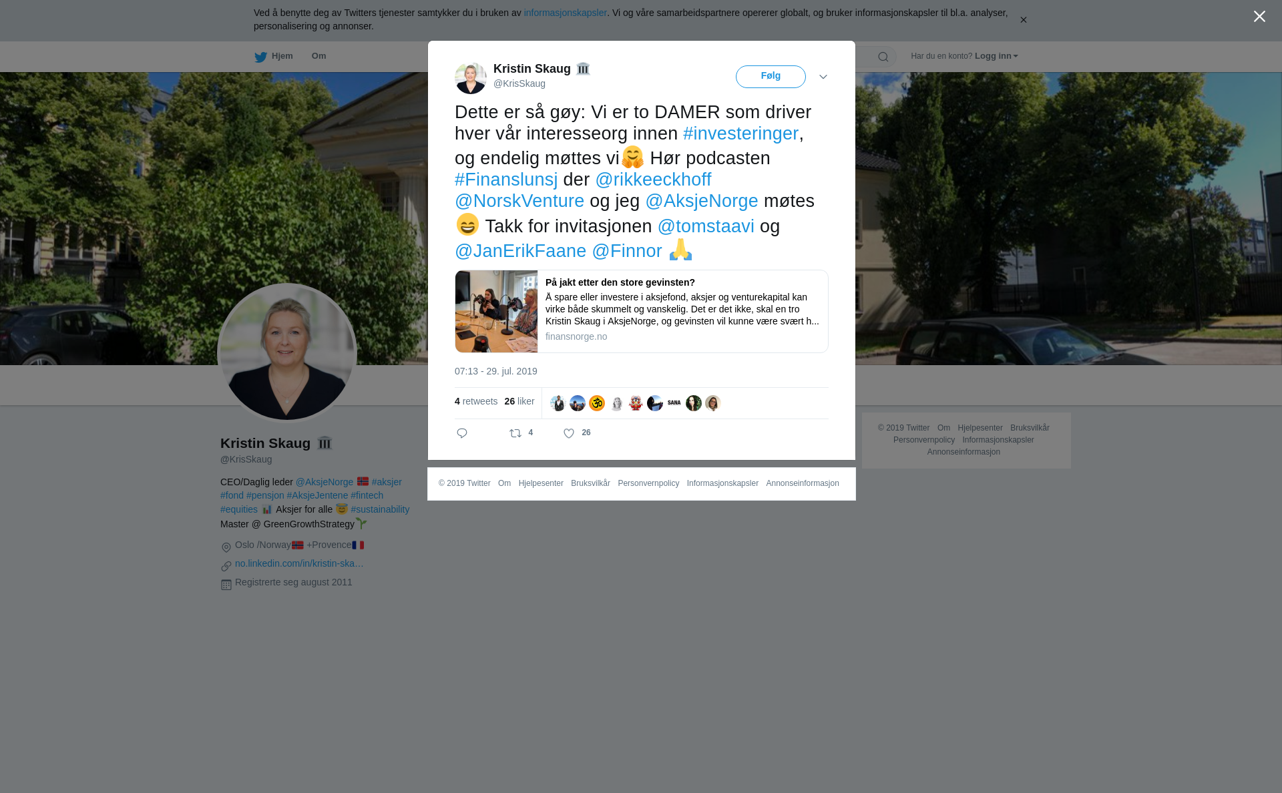
Task: Open the #investeringer hashtag link
Action: (x=740, y=134)
